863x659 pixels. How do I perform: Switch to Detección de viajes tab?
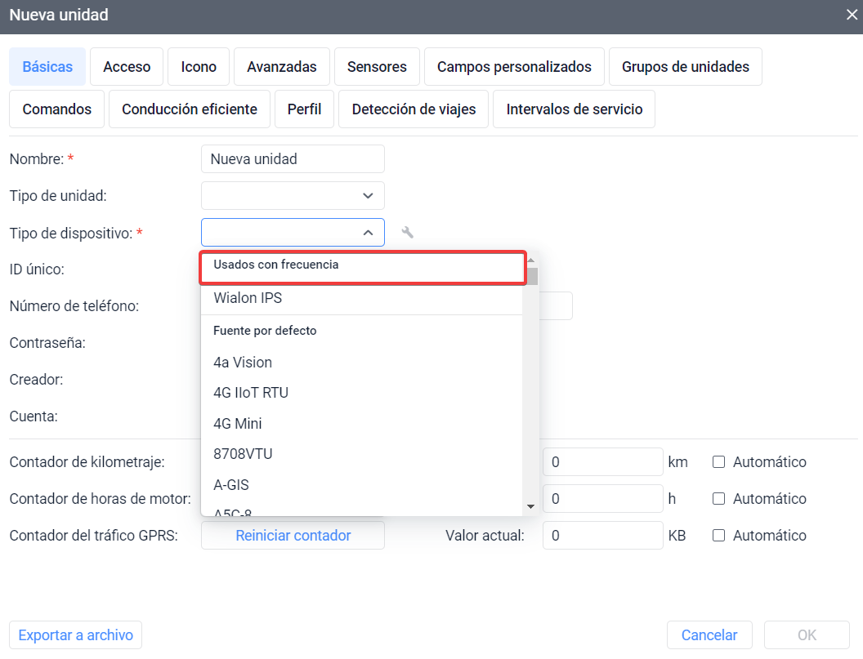(x=413, y=109)
